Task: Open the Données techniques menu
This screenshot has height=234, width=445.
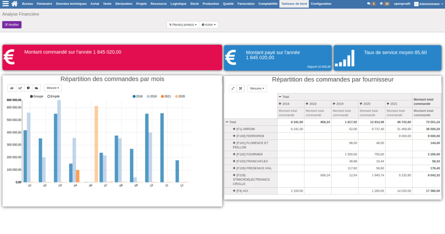Action: coord(71,4)
